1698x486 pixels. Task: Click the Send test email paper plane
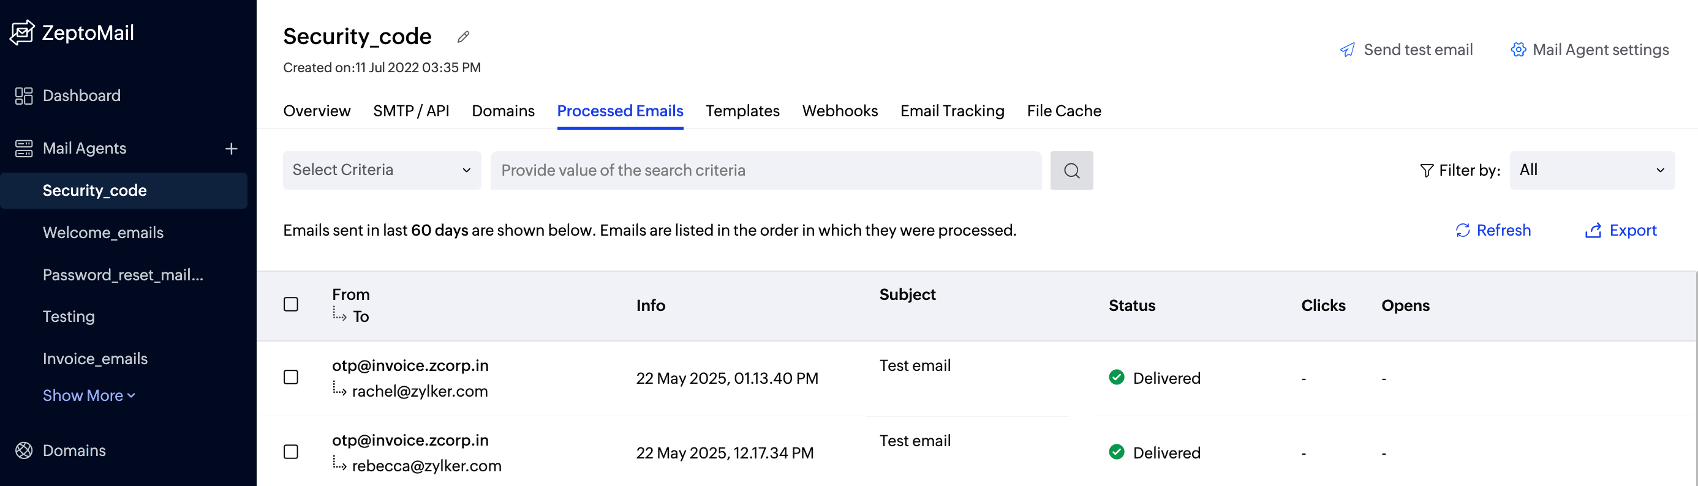[x=1348, y=50]
